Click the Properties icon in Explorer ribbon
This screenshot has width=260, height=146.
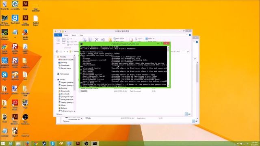point(131,40)
